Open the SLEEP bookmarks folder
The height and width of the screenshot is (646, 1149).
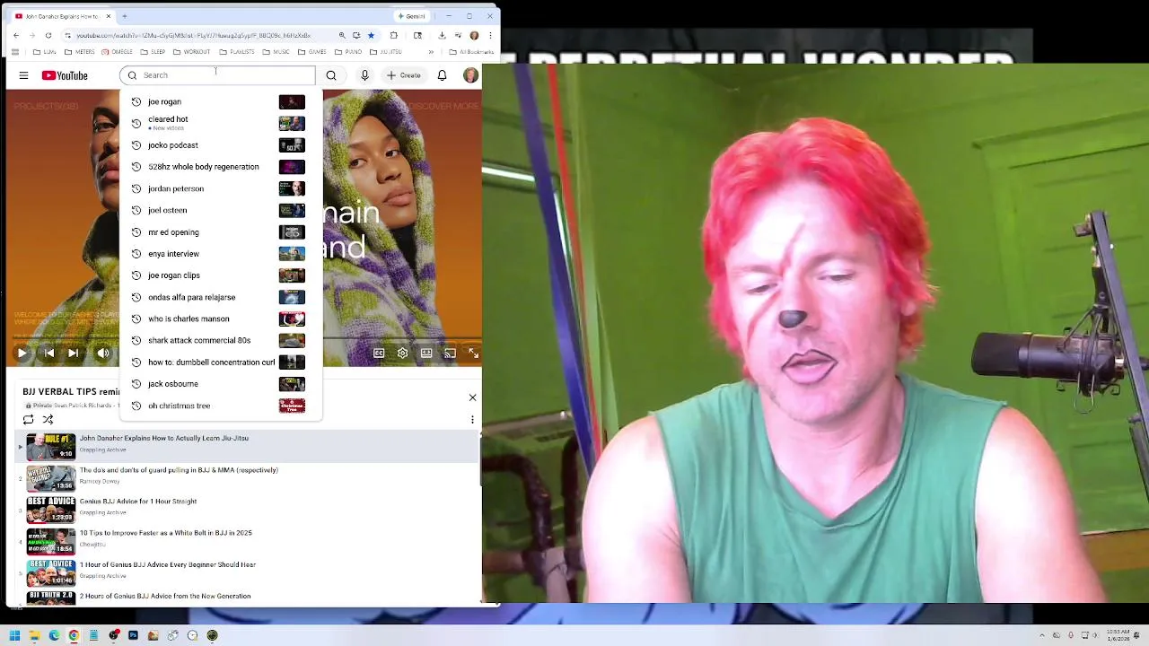click(x=153, y=52)
